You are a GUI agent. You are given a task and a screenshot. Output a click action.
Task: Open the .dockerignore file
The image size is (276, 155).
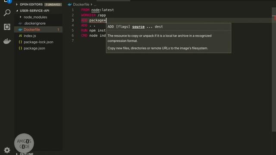(34, 23)
